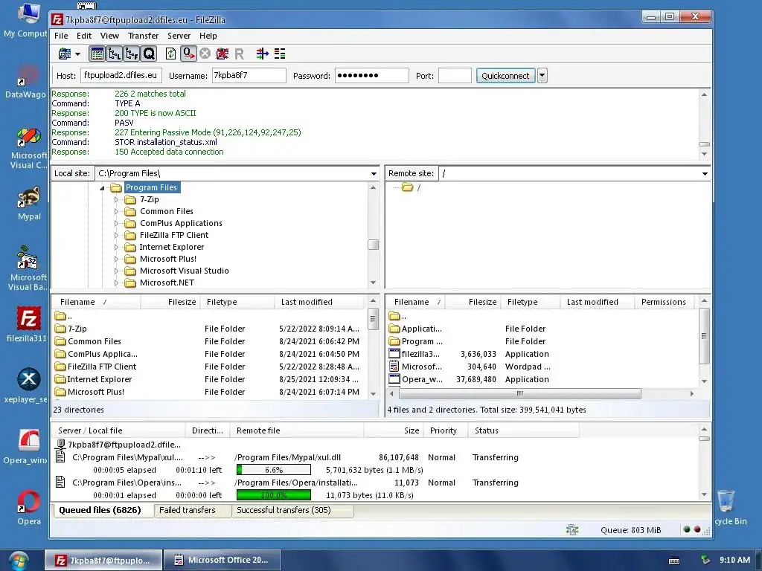The width and height of the screenshot is (762, 571).
Task: Collapse the Program Files tree node
Action: pyautogui.click(x=102, y=188)
